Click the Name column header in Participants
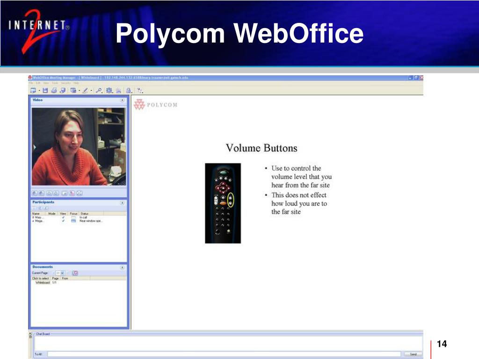This screenshot has height=359, width=479. (x=38, y=213)
